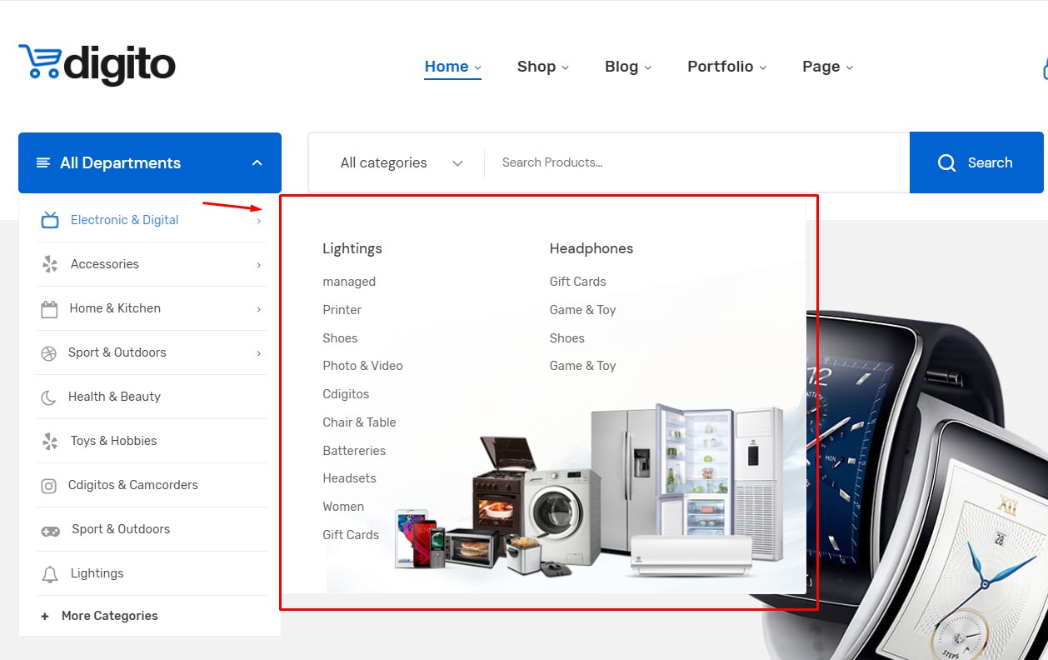Click the camera icon beside Cdigitos & Camcorders
This screenshot has height=660, width=1048.
pyautogui.click(x=49, y=486)
